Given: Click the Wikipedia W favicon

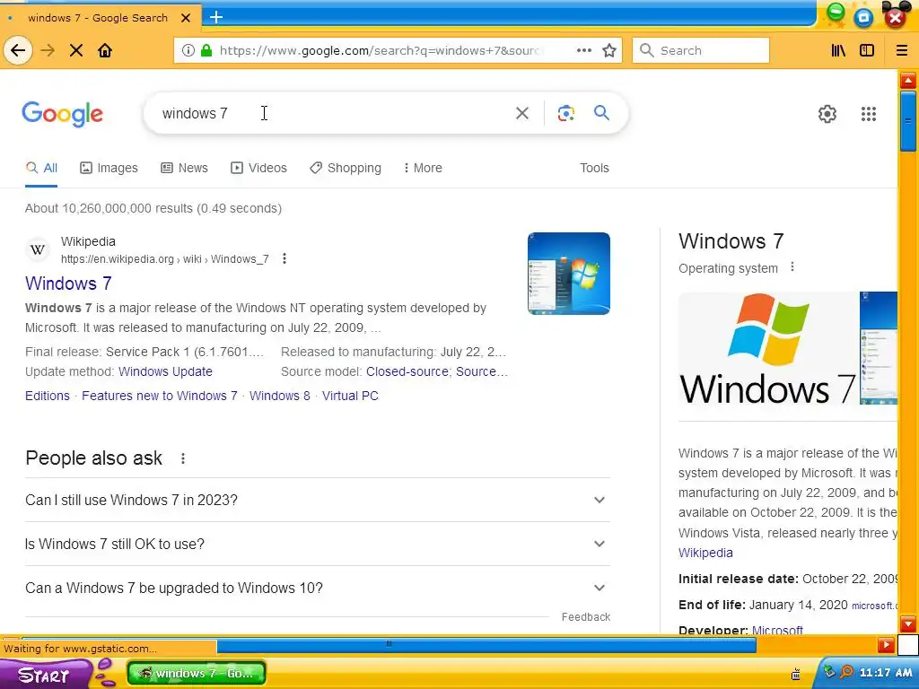Looking at the screenshot, I should point(38,250).
